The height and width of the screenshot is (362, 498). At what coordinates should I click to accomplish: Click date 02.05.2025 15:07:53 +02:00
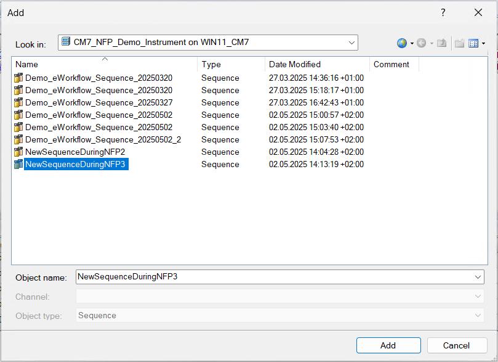(x=316, y=139)
